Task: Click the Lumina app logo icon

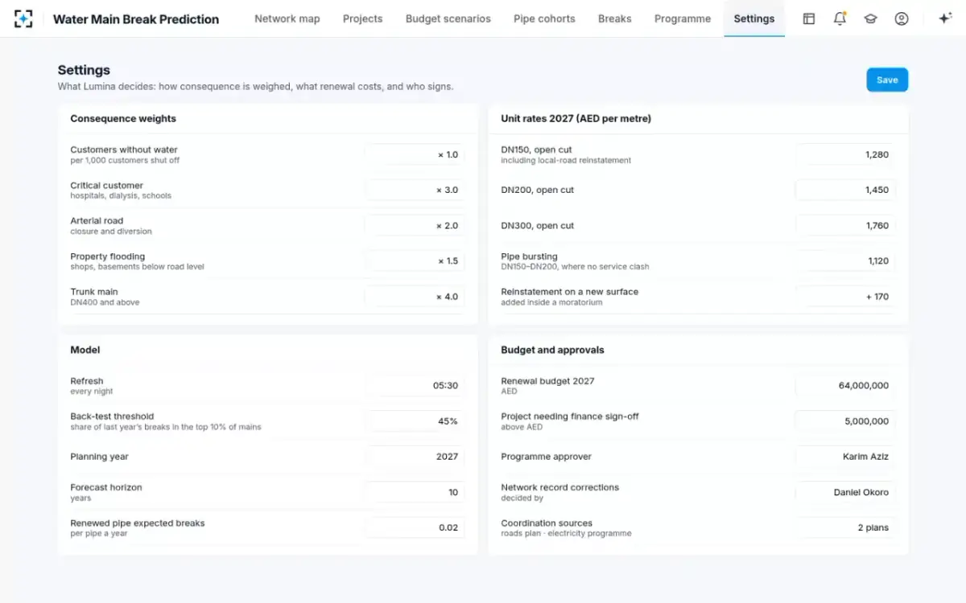Action: [x=23, y=18]
